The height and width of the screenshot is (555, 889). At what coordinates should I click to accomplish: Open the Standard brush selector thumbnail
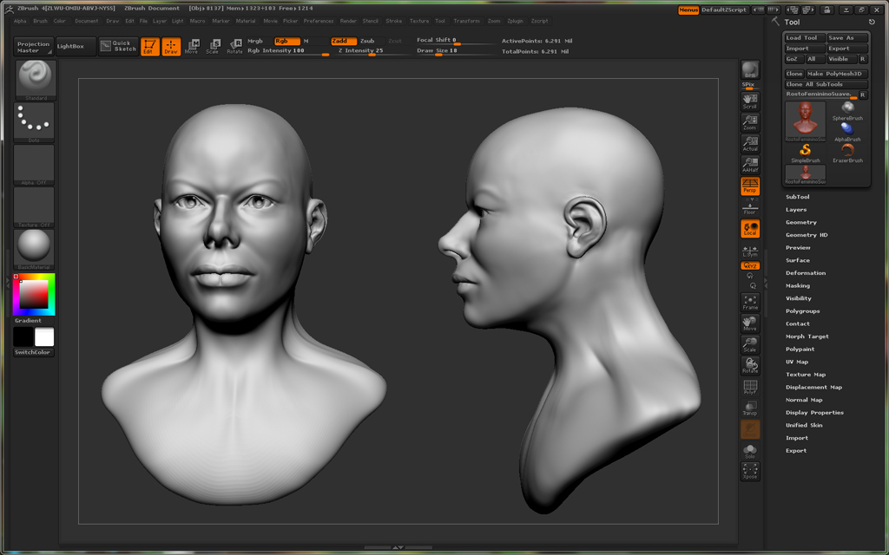(34, 81)
